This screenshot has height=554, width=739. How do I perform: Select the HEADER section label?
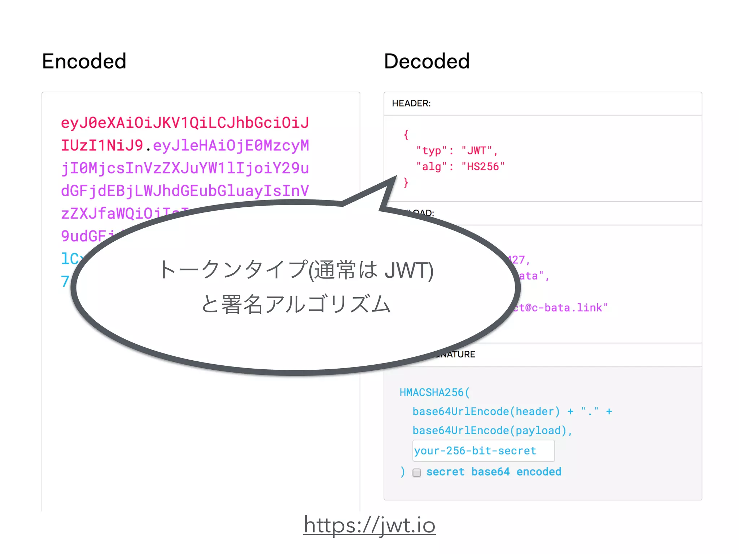[411, 104]
